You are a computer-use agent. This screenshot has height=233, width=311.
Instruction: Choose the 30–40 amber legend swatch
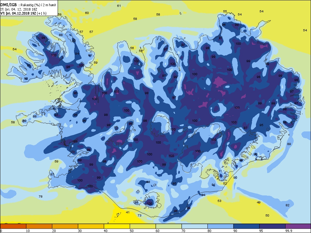tap(91, 226)
